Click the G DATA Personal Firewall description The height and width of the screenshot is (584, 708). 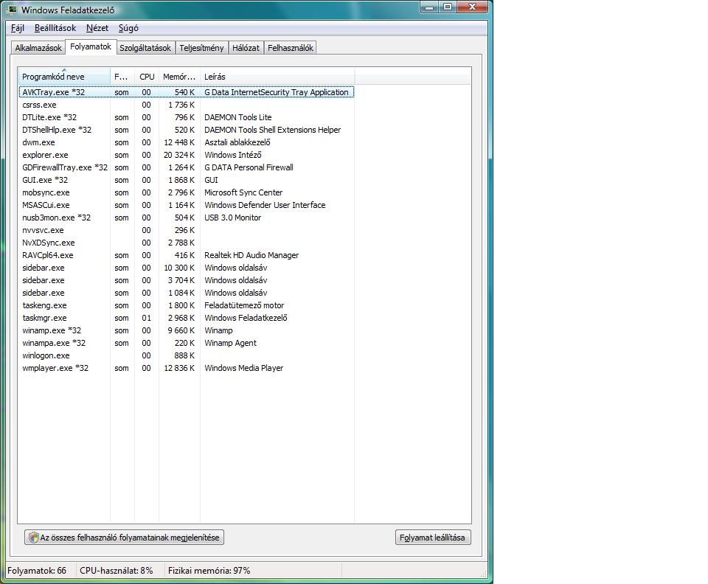[249, 167]
